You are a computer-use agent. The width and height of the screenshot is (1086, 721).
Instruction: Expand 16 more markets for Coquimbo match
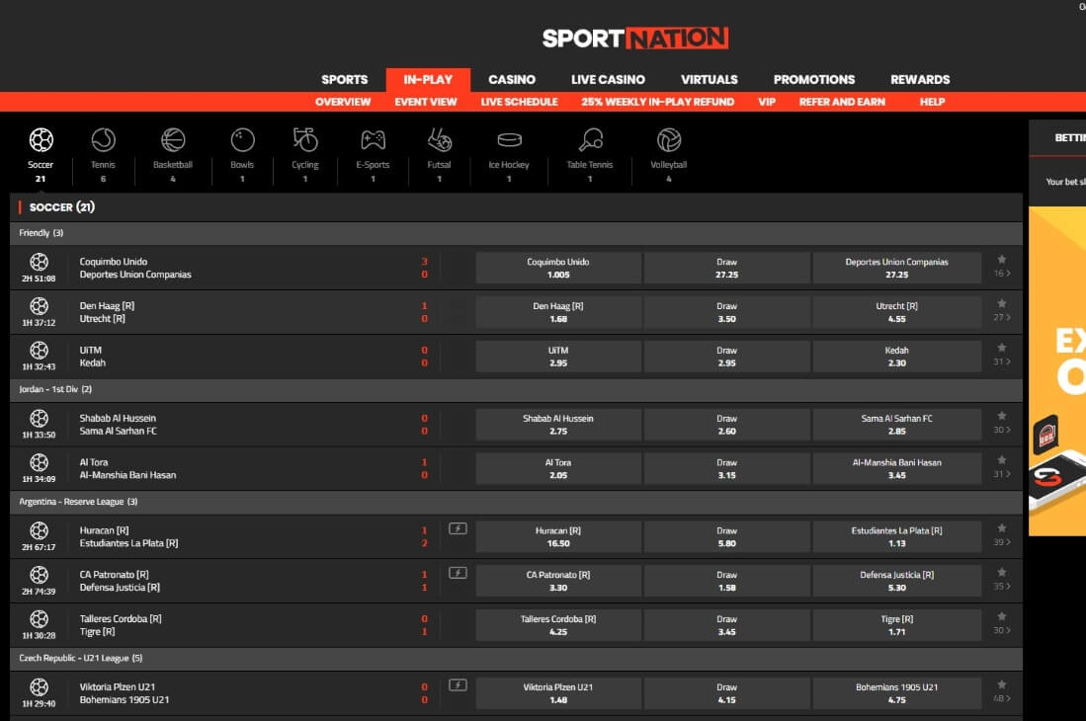[x=1001, y=274]
